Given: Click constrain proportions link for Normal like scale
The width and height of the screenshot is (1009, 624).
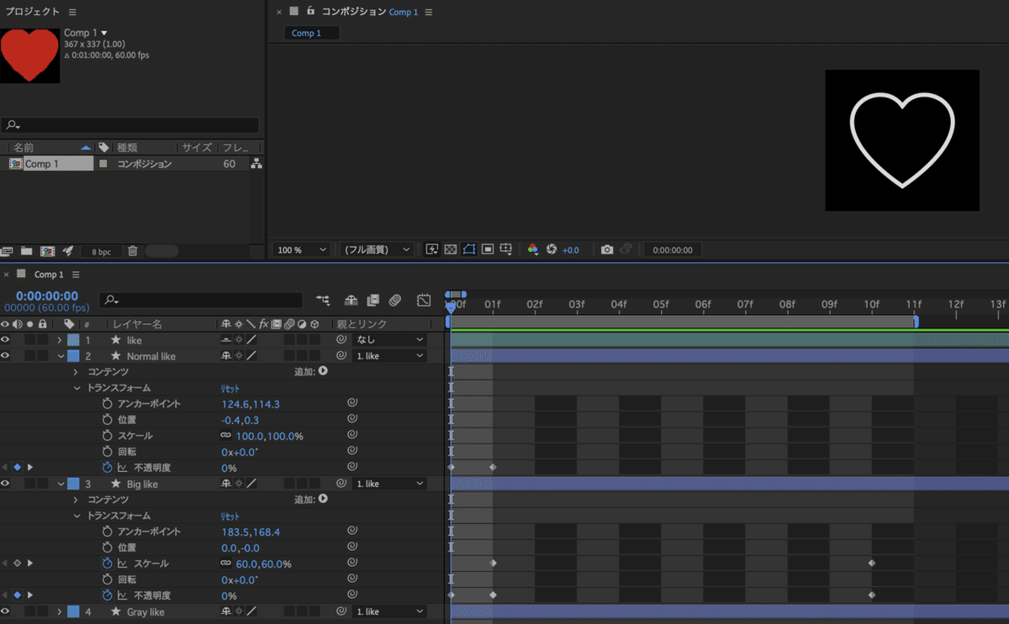Looking at the screenshot, I should (225, 436).
